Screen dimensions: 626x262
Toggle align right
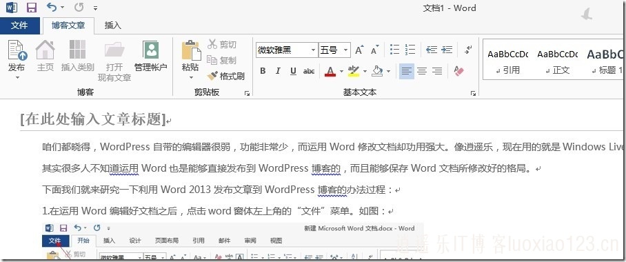pyautogui.click(x=437, y=71)
